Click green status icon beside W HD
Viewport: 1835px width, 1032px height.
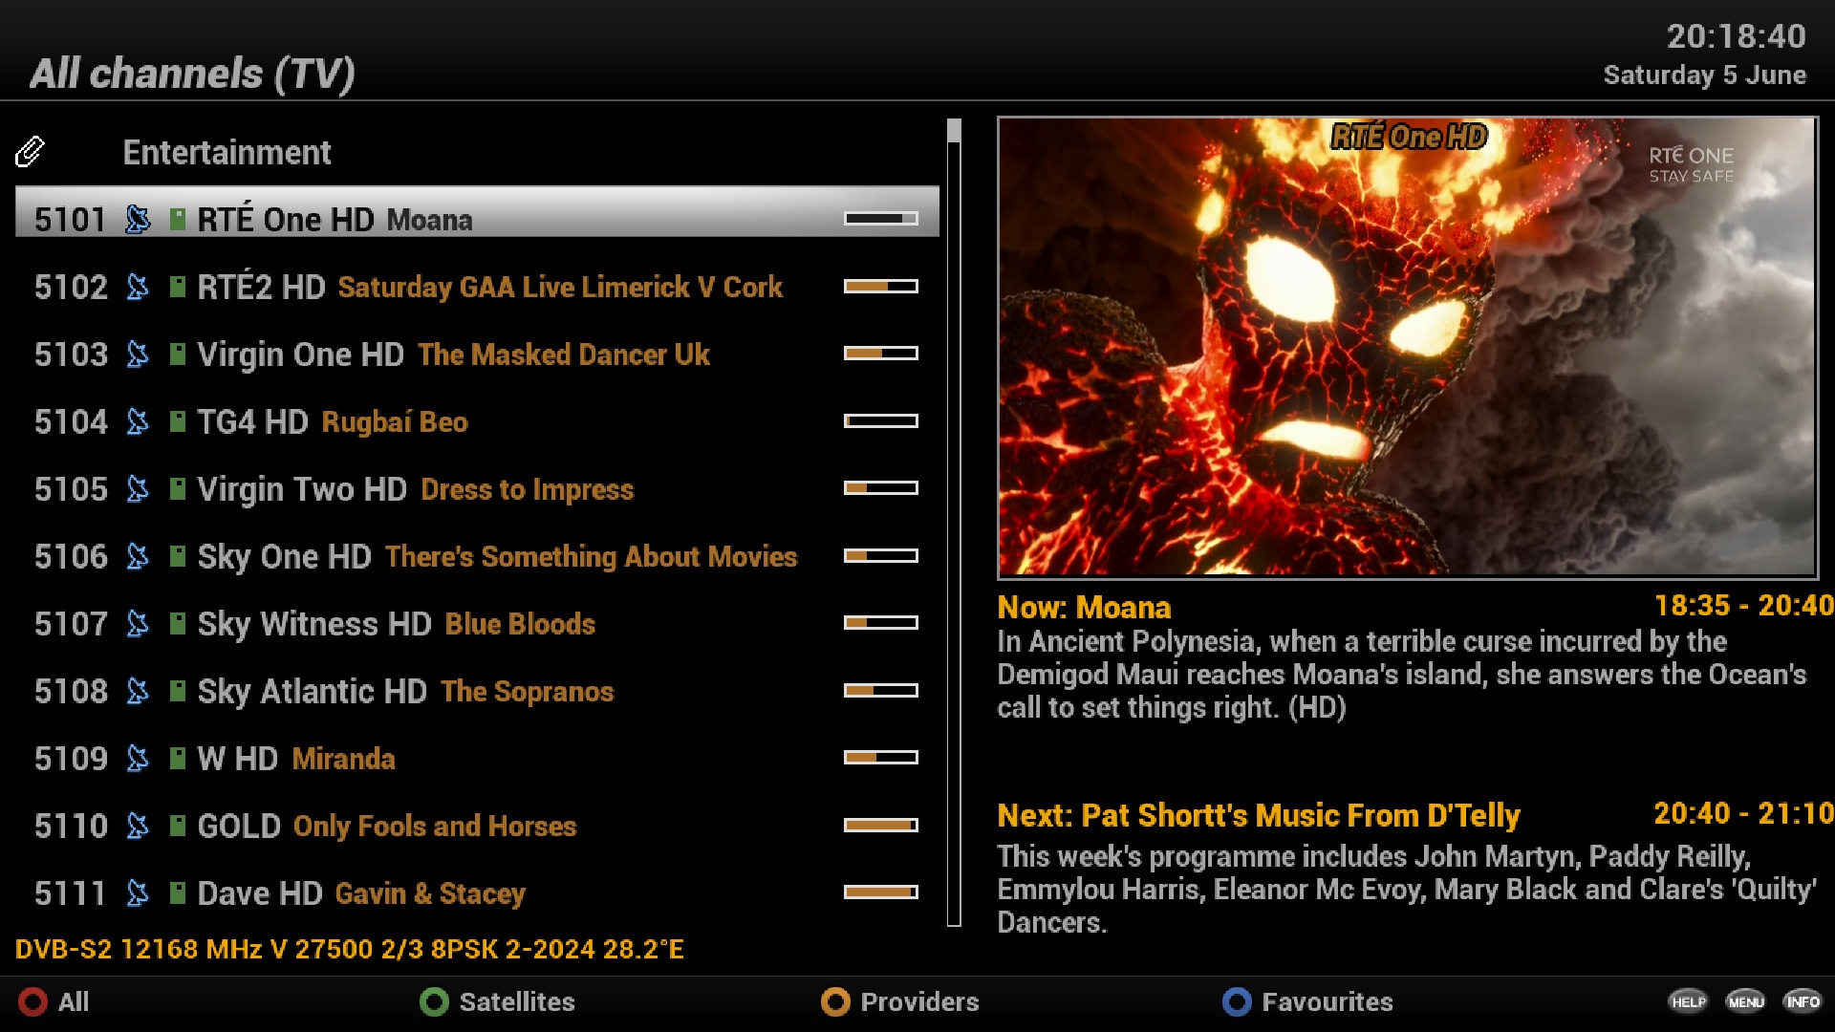pos(177,758)
